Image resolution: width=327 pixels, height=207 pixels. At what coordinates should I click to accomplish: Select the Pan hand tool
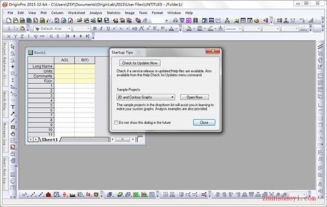[13, 134]
